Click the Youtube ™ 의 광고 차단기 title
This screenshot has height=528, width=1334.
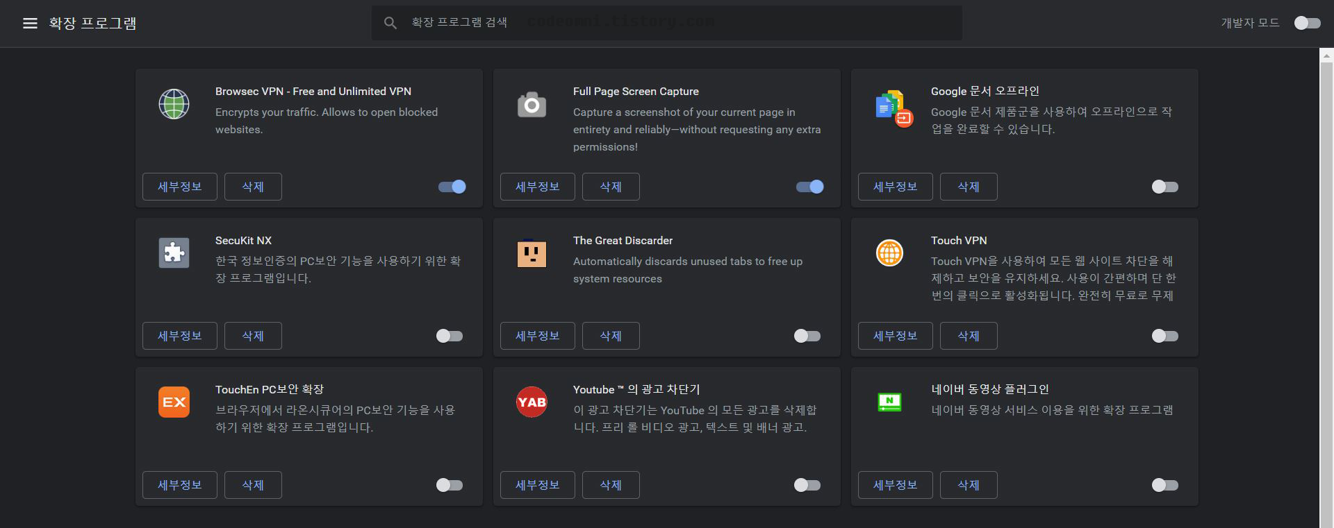click(636, 389)
